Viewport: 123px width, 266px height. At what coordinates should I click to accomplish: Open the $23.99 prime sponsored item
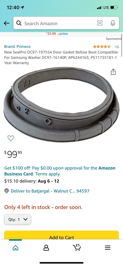click(x=57, y=34)
